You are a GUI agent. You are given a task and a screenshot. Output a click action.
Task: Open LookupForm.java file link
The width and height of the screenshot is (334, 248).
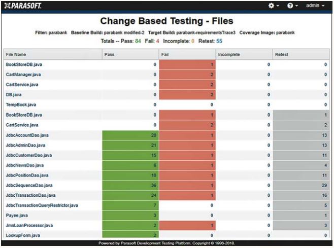(x=23, y=235)
